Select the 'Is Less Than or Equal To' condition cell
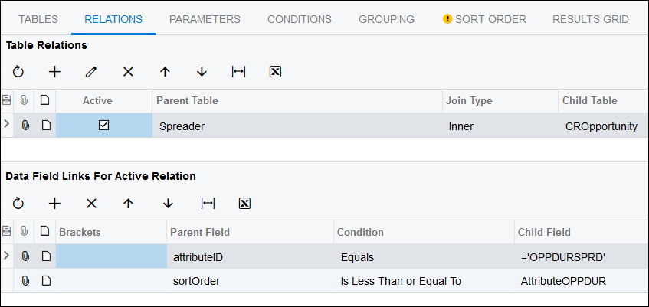 (x=424, y=281)
